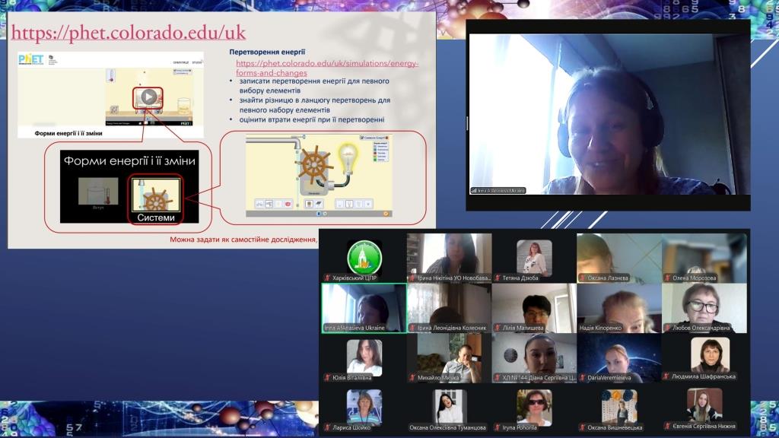Click the play button on PhET video
The width and height of the screenshot is (779, 438).
[x=149, y=97]
